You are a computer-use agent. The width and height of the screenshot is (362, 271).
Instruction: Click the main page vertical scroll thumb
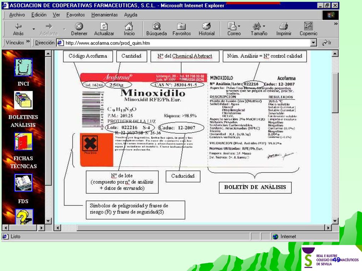click(x=335, y=93)
